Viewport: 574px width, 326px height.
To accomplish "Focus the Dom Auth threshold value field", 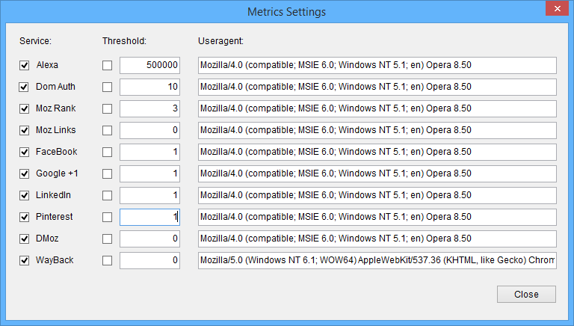I will [x=149, y=87].
